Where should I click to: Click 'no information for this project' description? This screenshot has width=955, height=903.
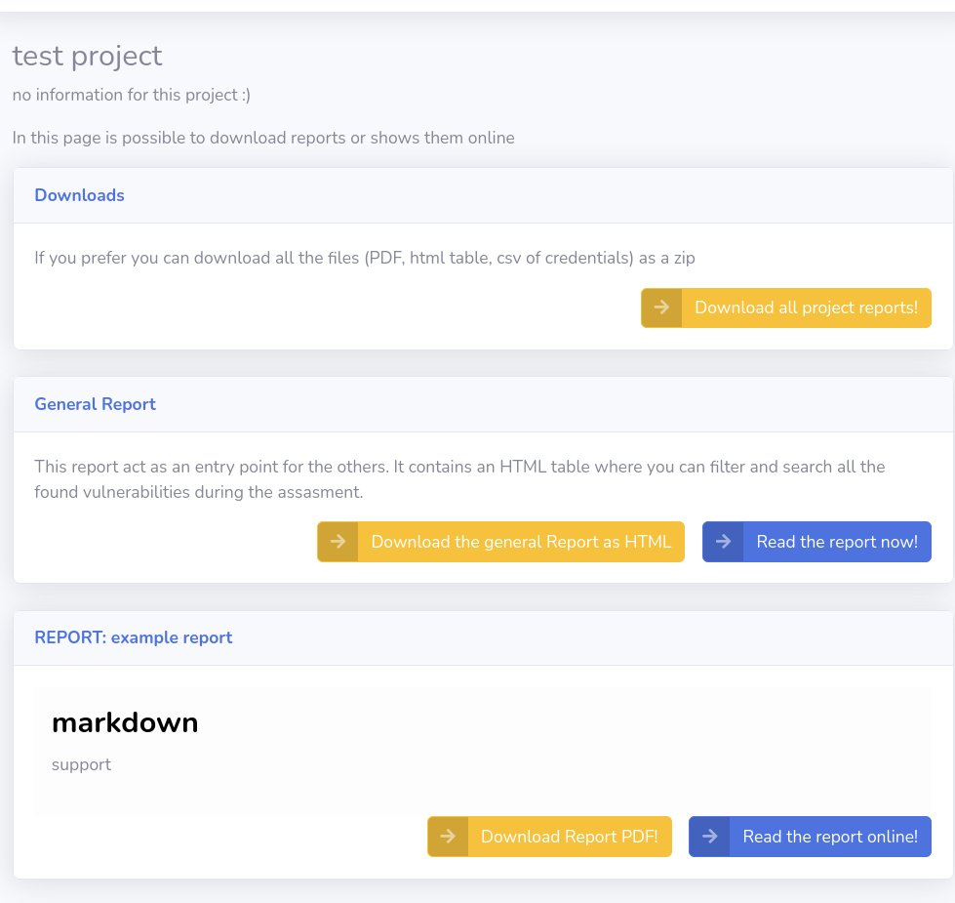(x=132, y=95)
